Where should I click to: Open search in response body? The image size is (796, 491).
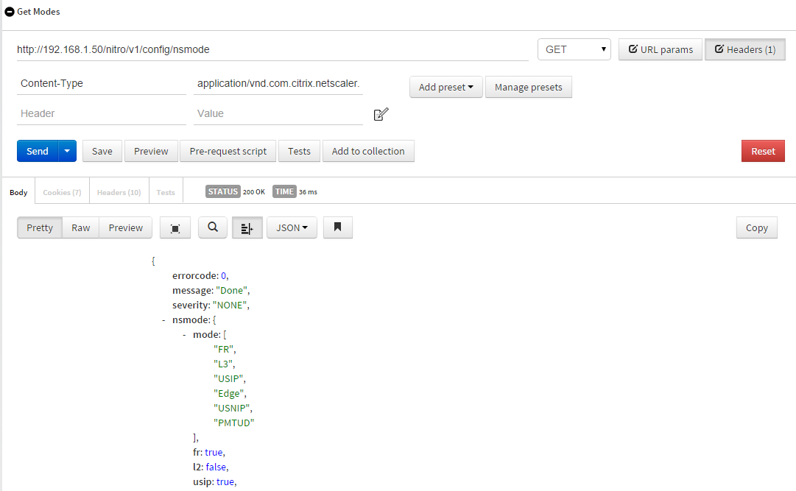(x=213, y=227)
